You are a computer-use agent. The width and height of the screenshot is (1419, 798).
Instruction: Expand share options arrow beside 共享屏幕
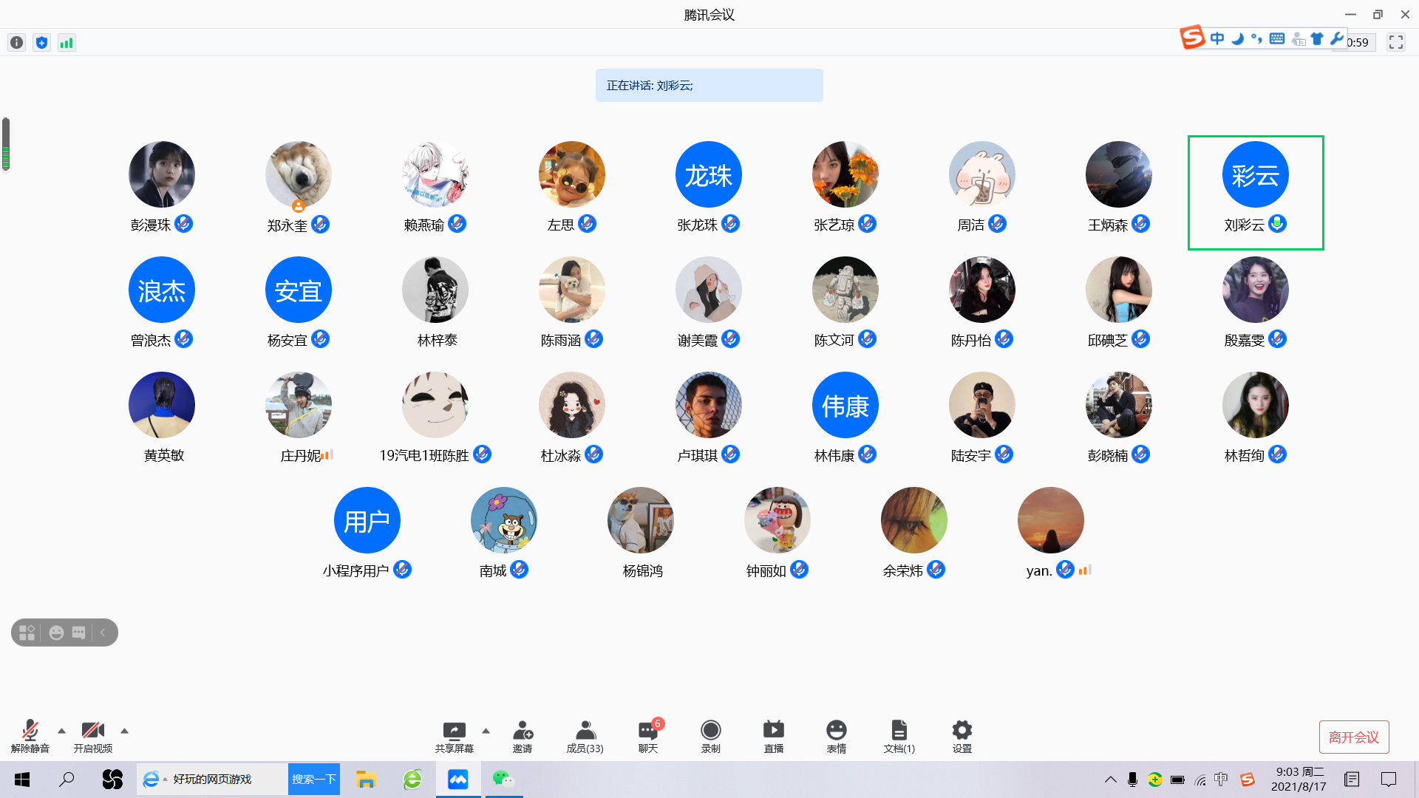486,731
